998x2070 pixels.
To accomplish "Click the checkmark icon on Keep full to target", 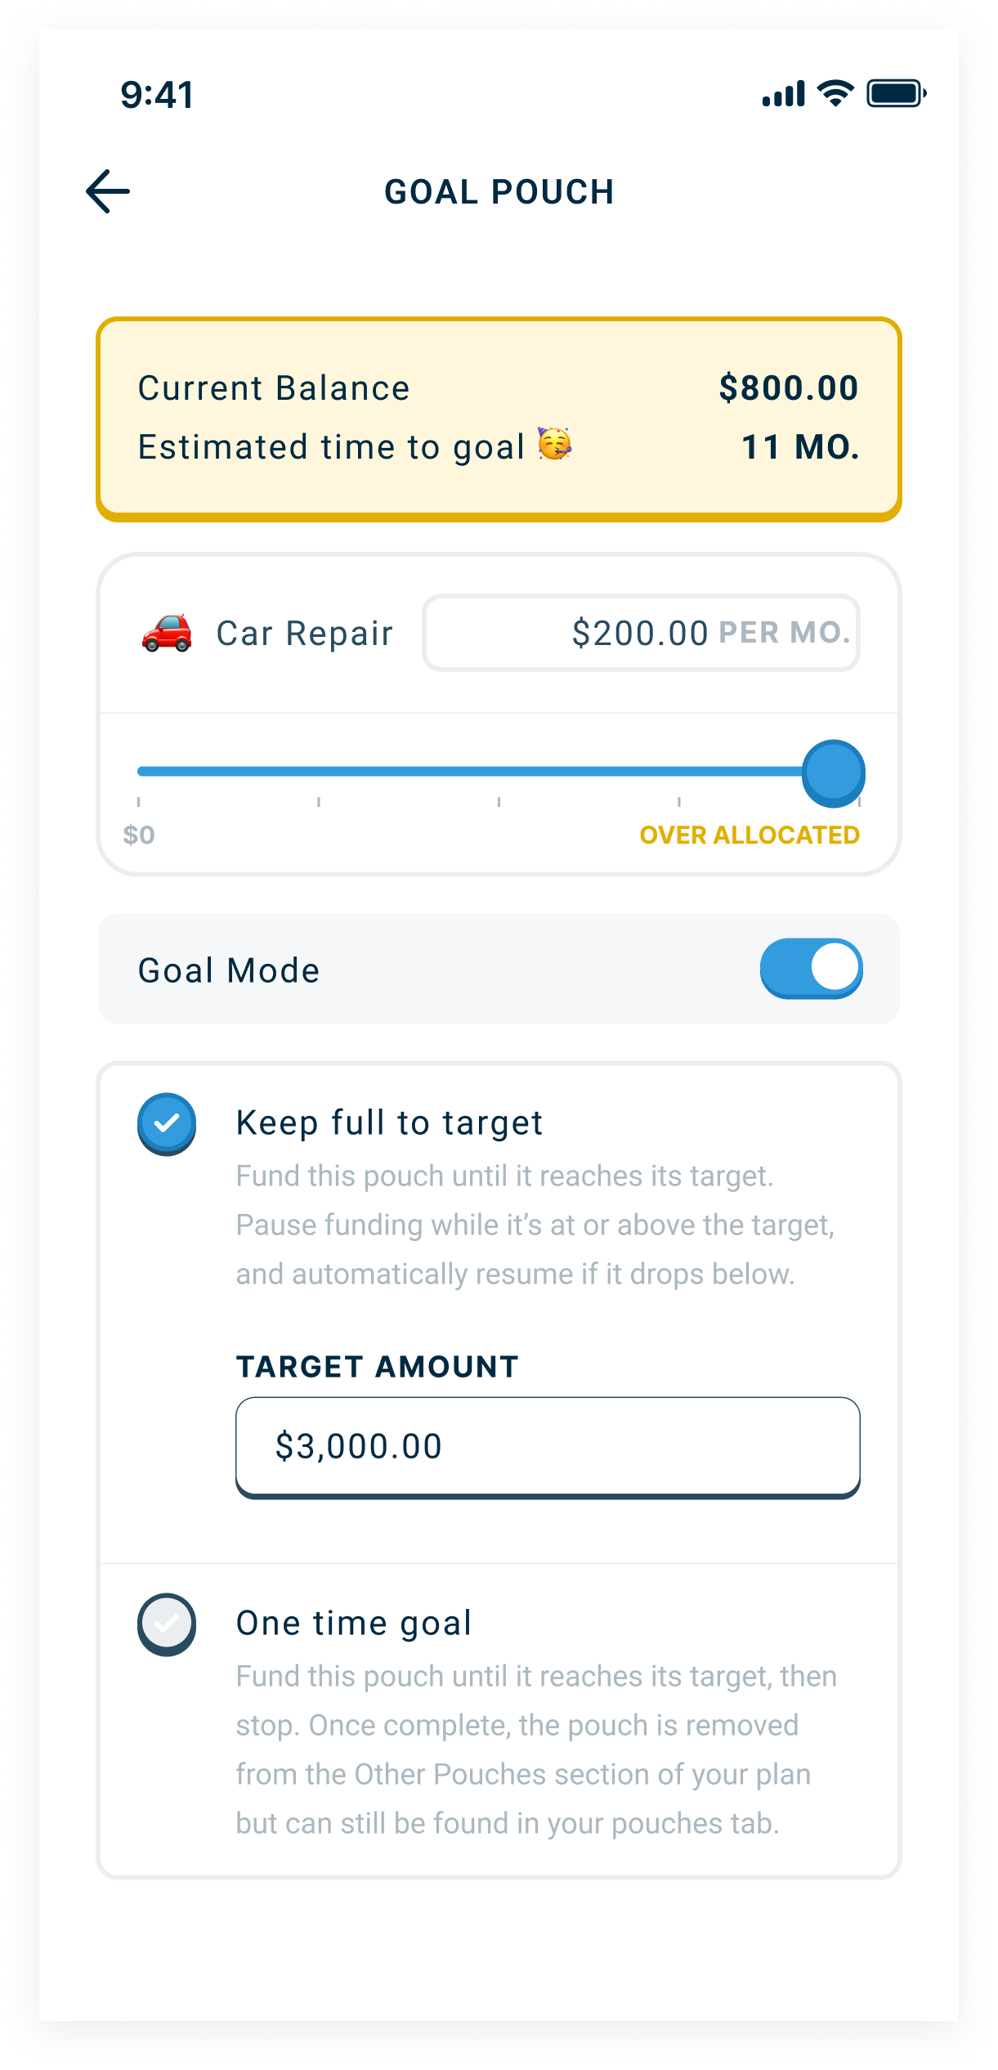I will point(167,1123).
